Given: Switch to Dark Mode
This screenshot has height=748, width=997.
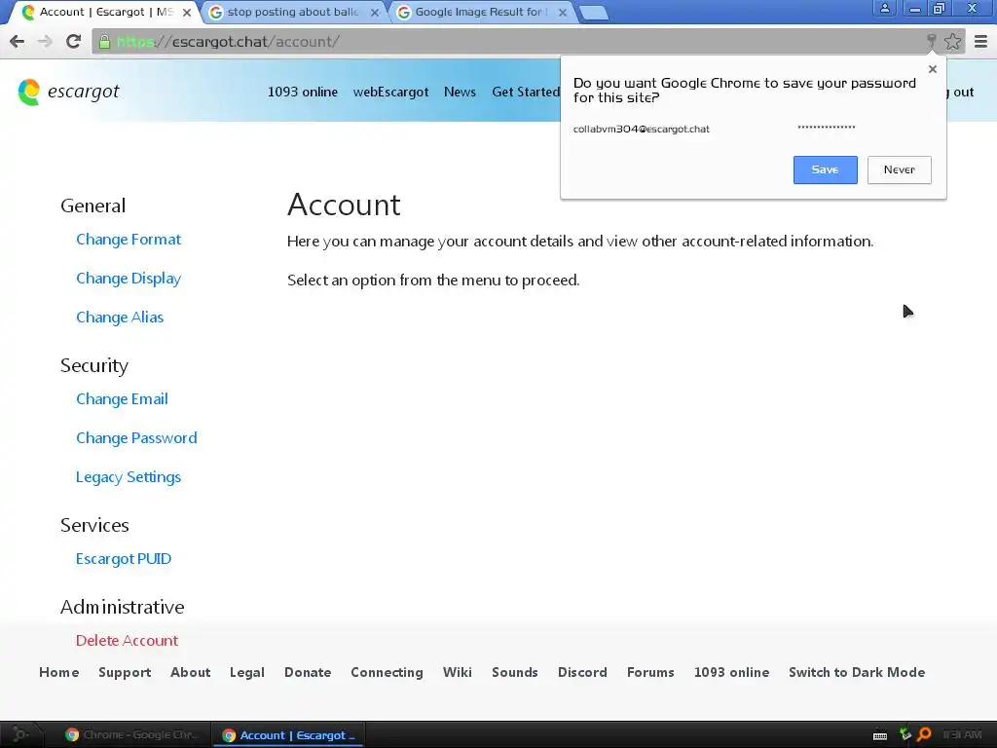Looking at the screenshot, I should click(x=857, y=672).
